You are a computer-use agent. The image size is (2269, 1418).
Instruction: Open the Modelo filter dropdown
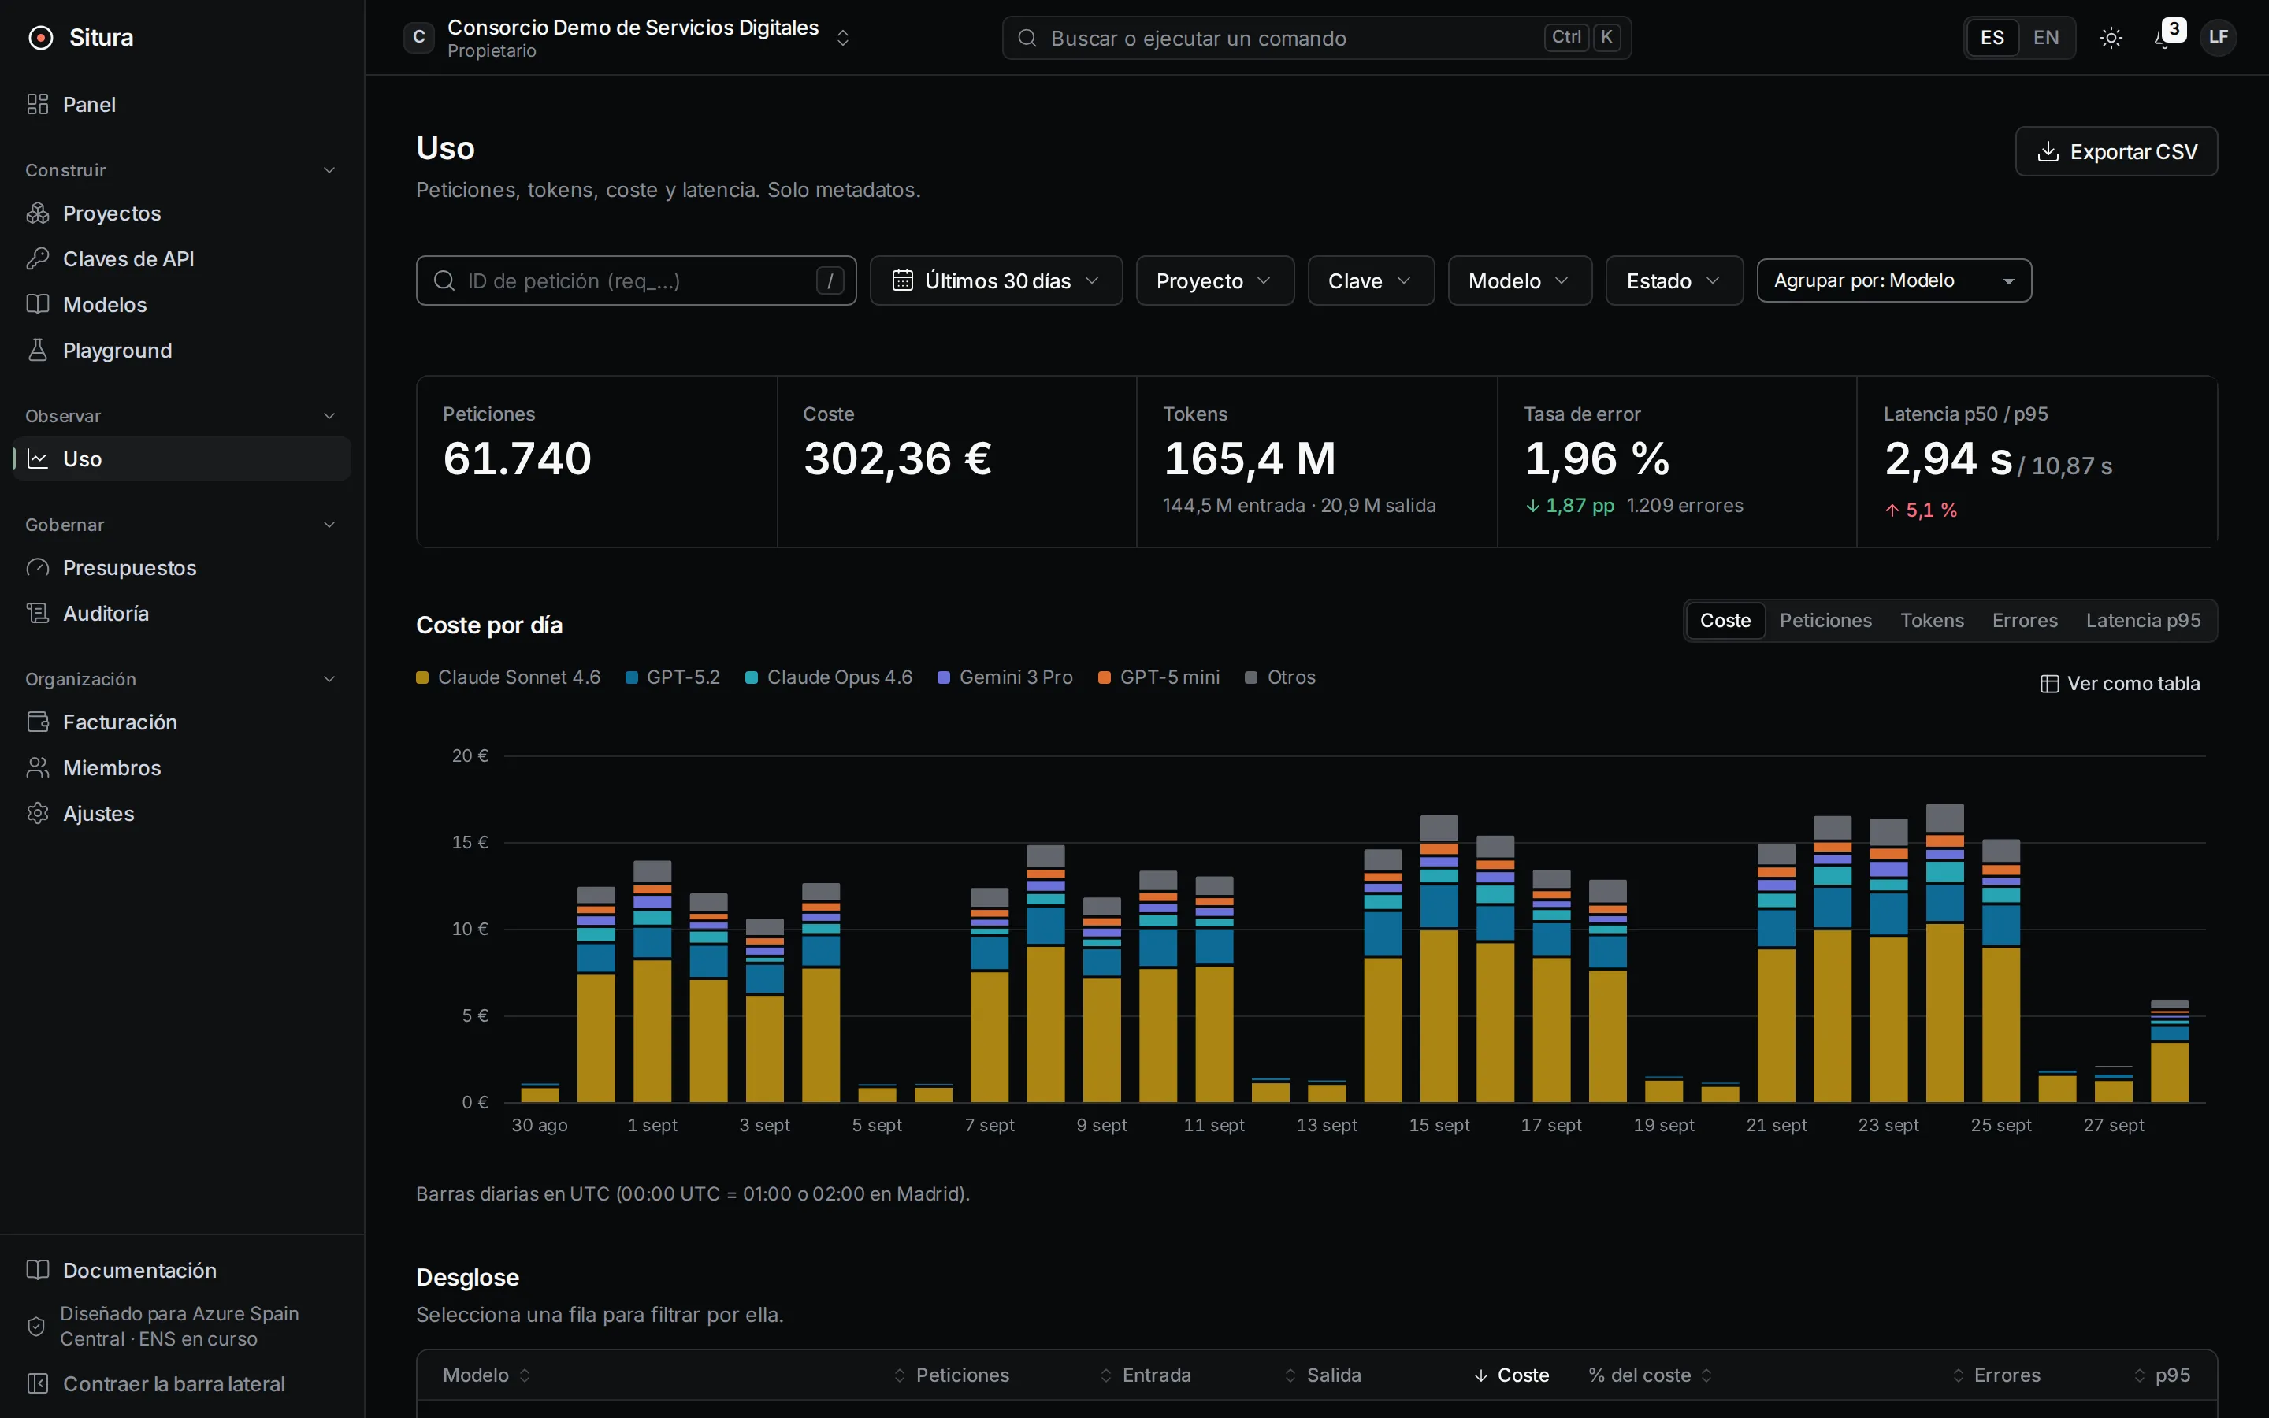point(1520,280)
